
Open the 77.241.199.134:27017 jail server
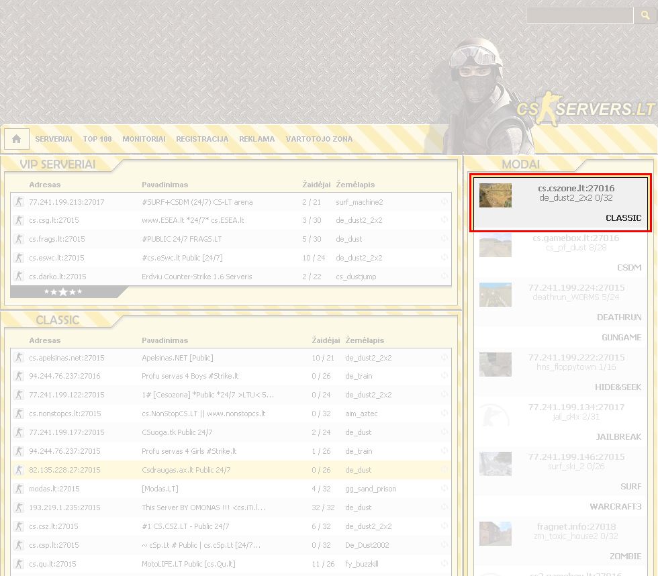(x=576, y=407)
